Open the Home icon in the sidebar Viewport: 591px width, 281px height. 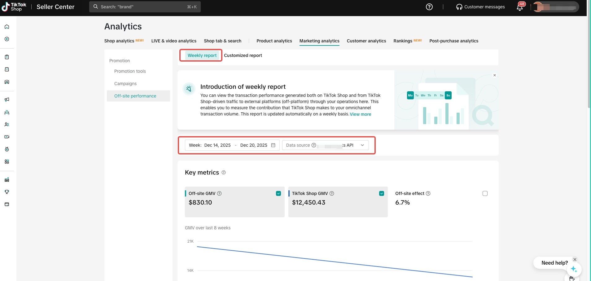[x=7, y=27]
